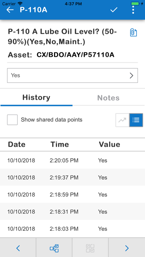The width and height of the screenshot is (145, 257).
Task: Tap the paperclip attachment icon
Action: [x=133, y=32]
